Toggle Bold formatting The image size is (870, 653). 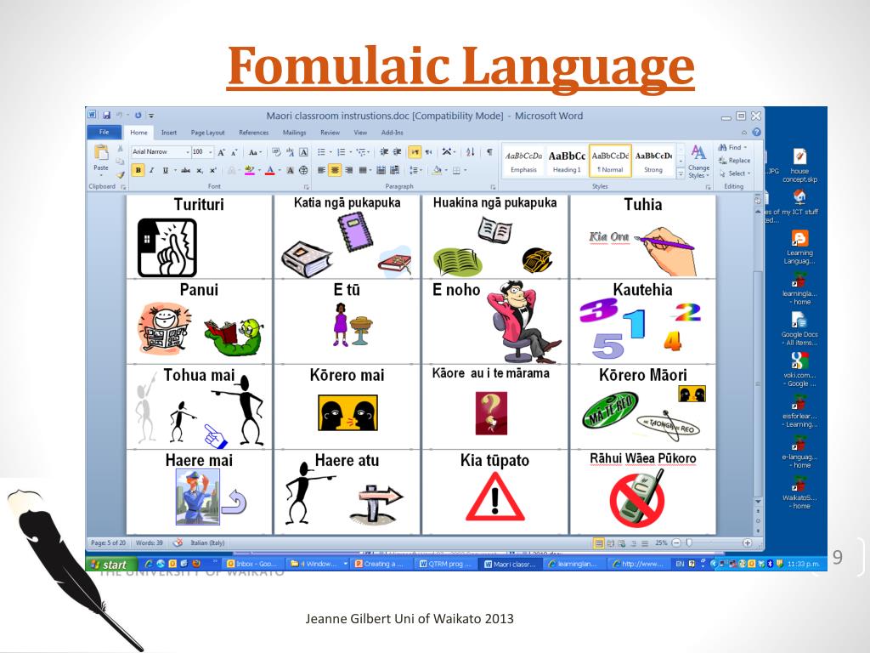[x=138, y=170]
